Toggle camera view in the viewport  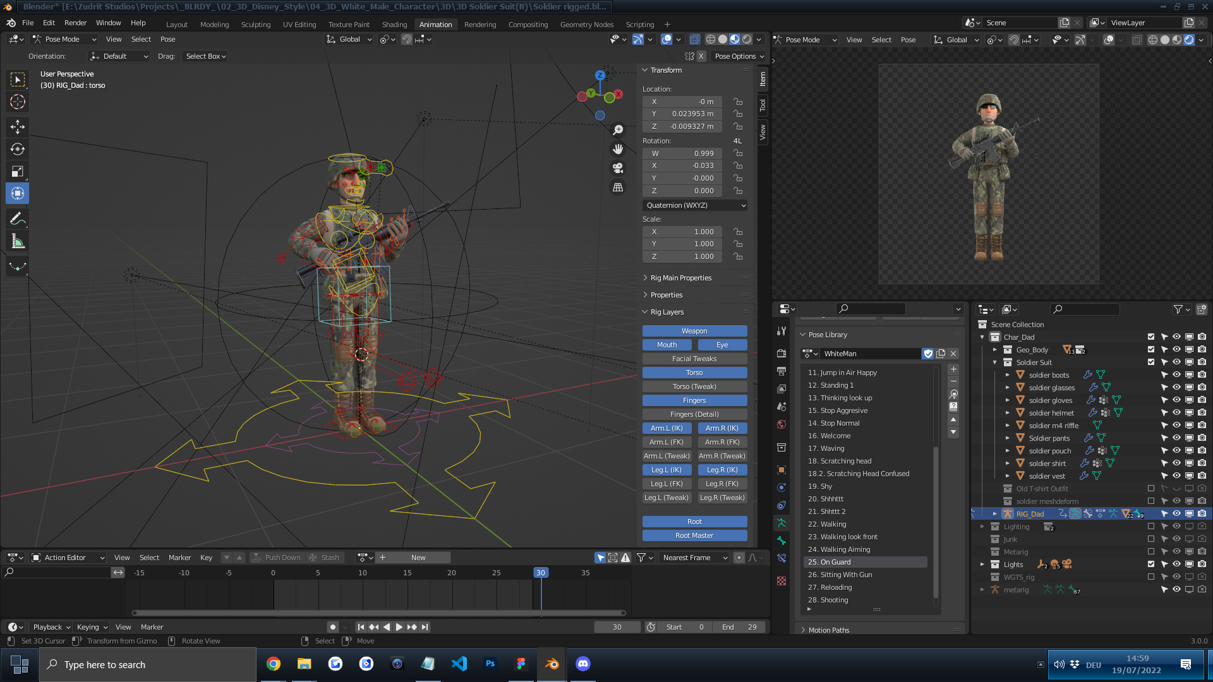[618, 168]
